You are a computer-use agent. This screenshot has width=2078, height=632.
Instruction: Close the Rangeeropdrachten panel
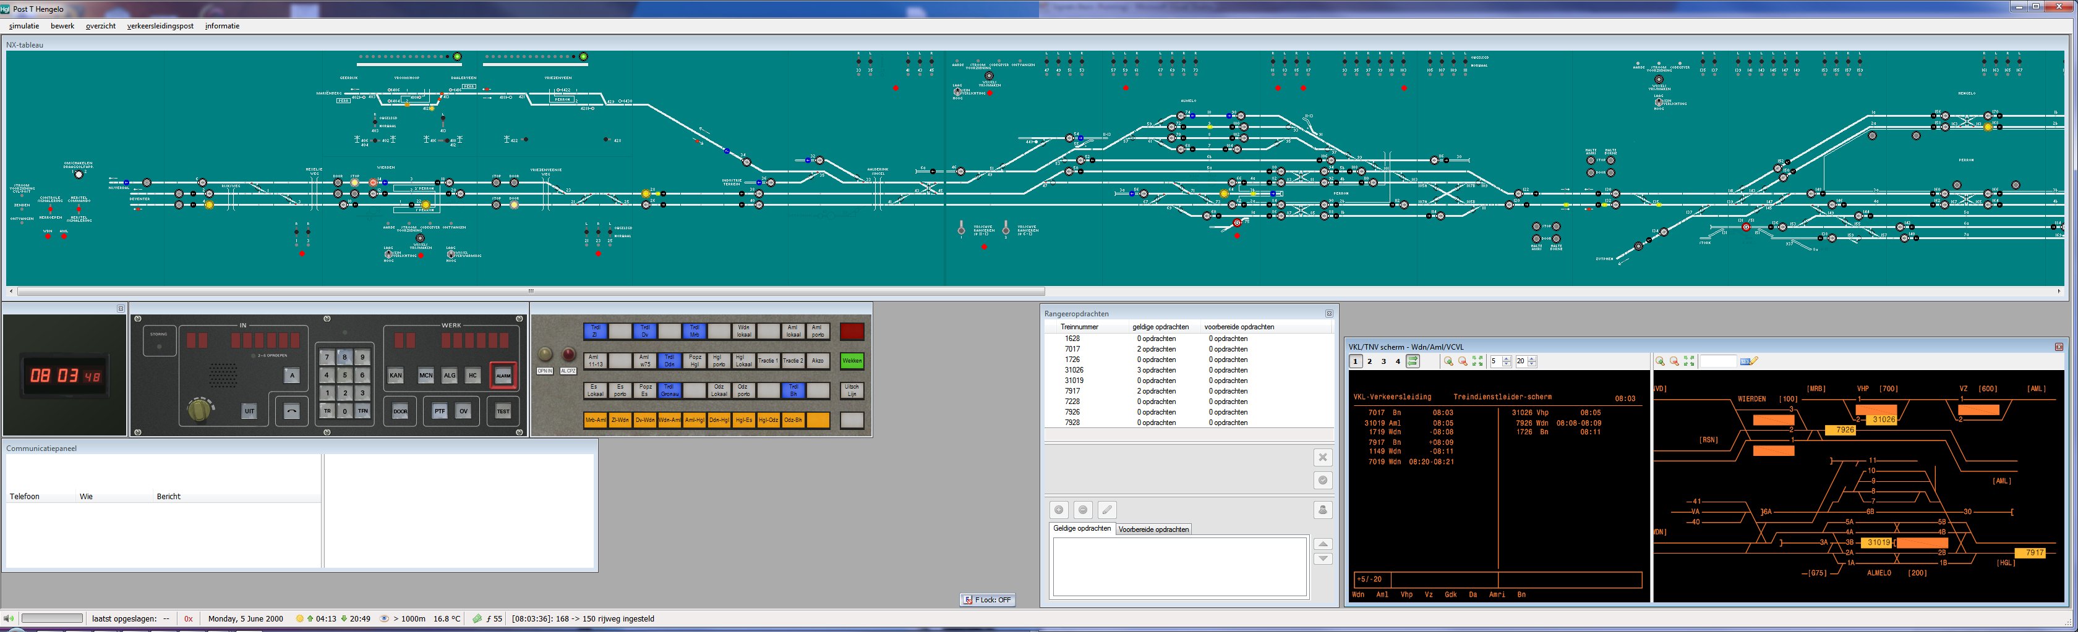click(x=1328, y=314)
